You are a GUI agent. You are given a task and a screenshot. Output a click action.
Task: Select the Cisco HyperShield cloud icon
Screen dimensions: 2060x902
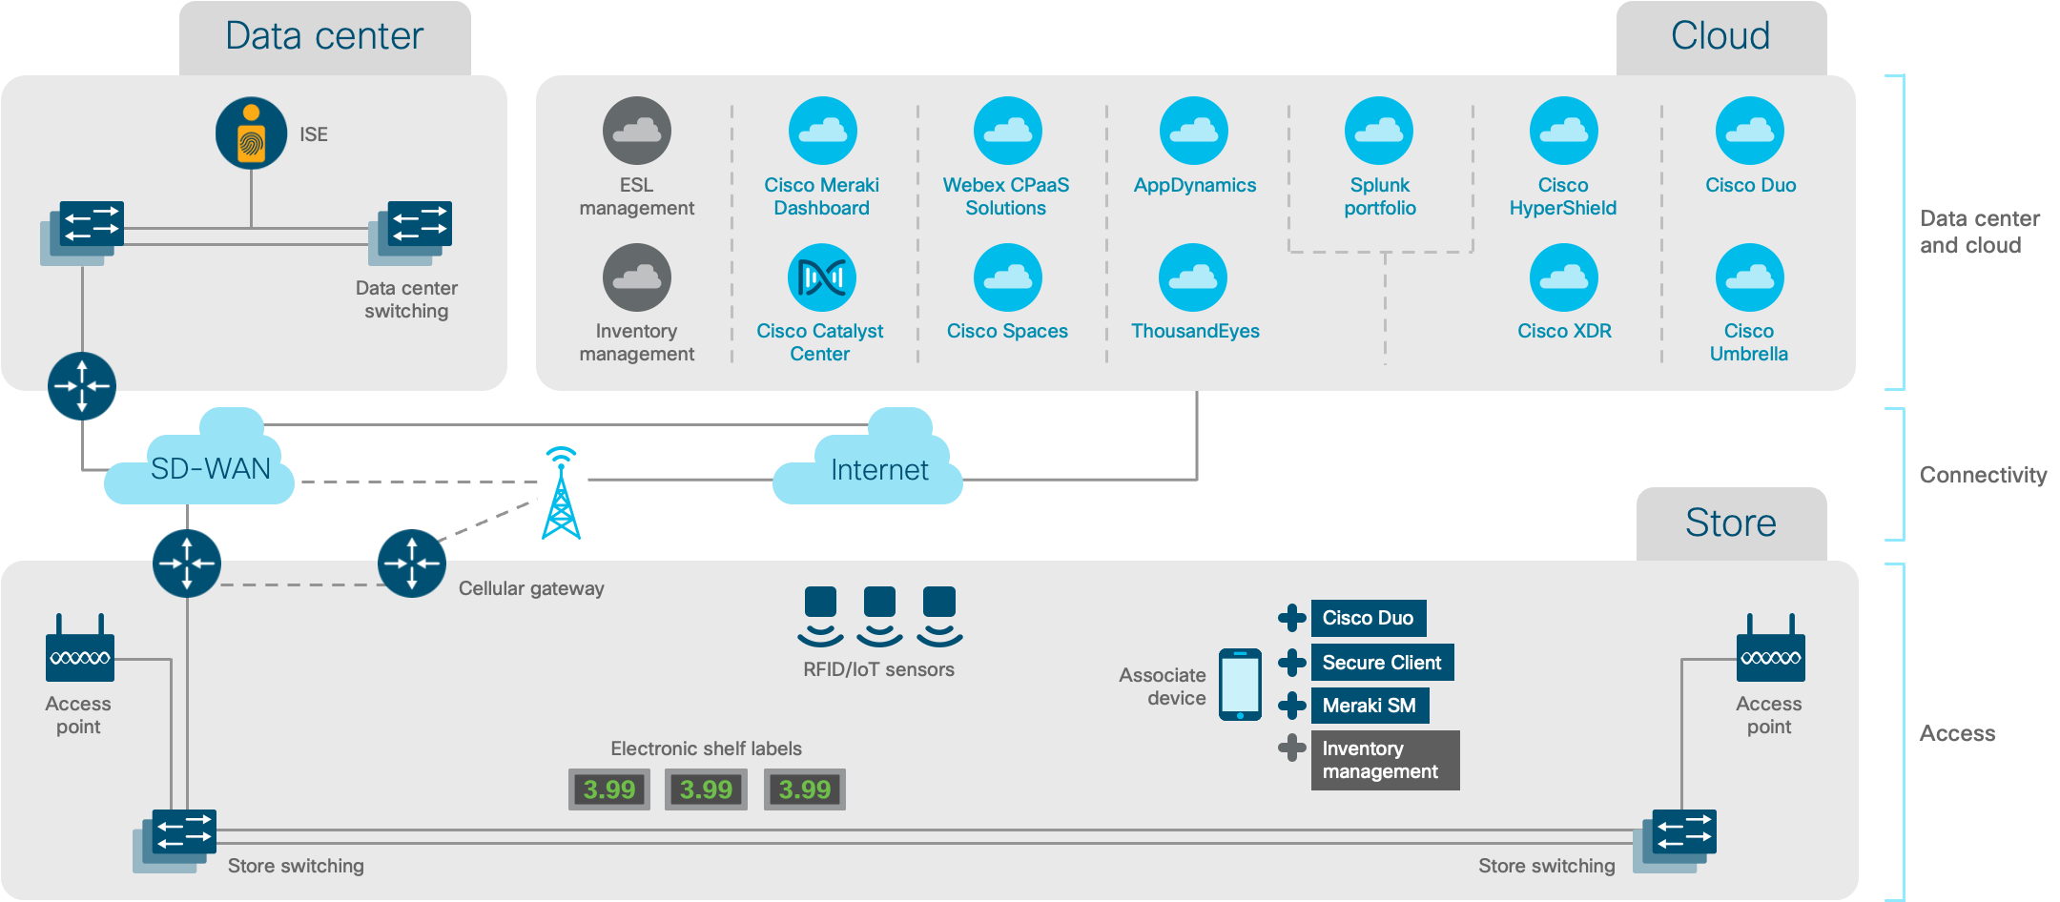point(1564,131)
